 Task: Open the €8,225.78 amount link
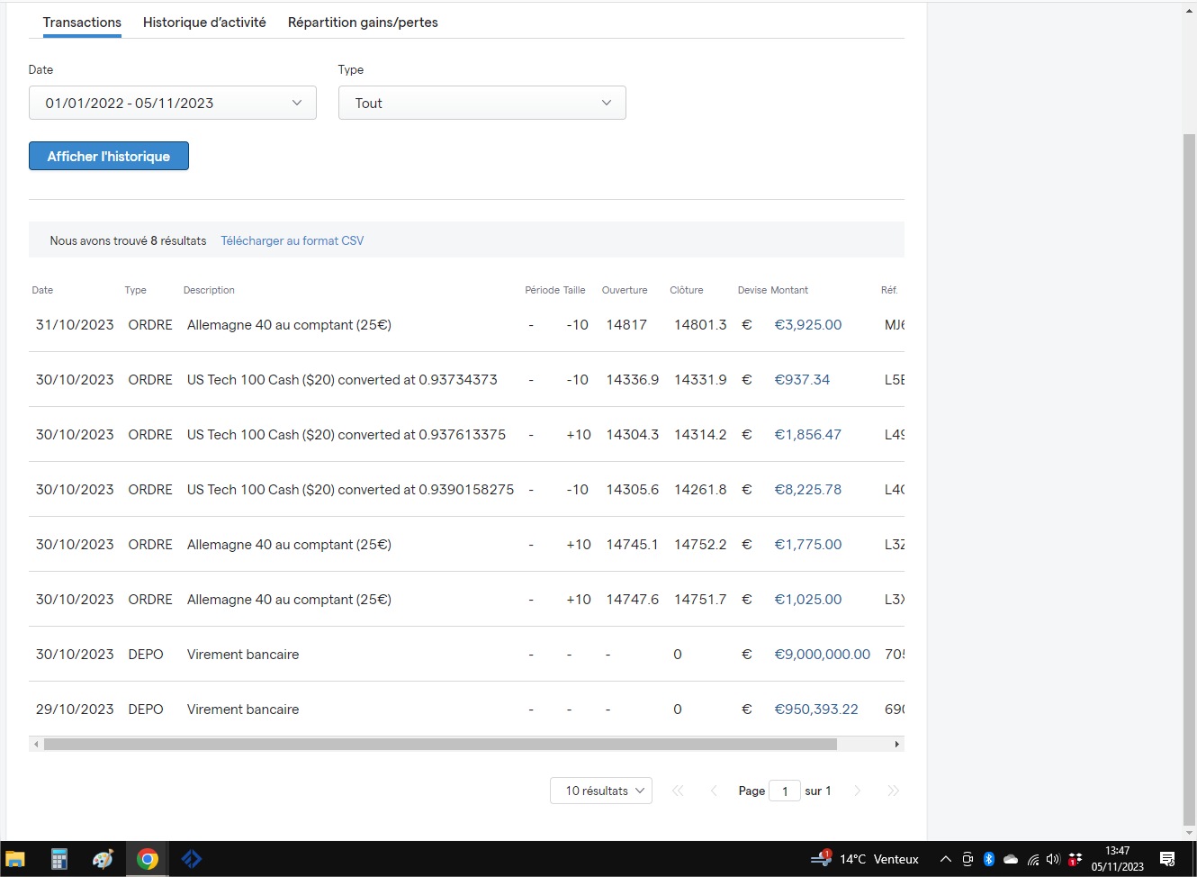click(x=808, y=490)
